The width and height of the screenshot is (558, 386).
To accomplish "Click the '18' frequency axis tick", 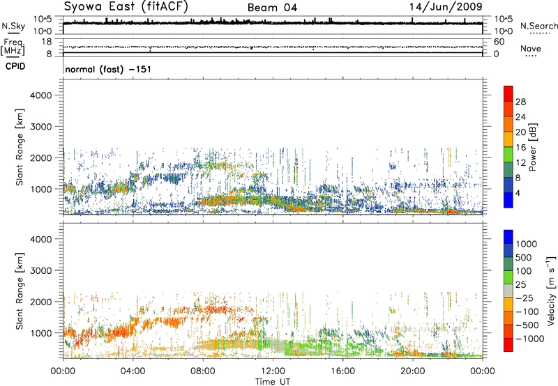I will pos(47,42).
